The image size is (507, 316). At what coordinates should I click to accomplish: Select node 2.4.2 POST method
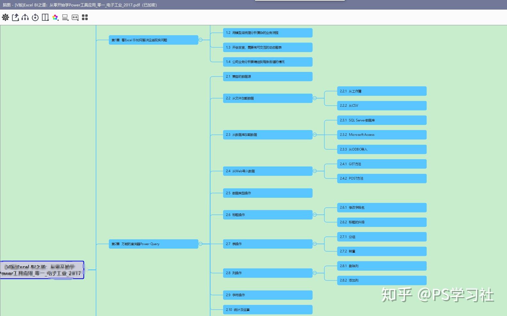pyautogui.click(x=382, y=178)
